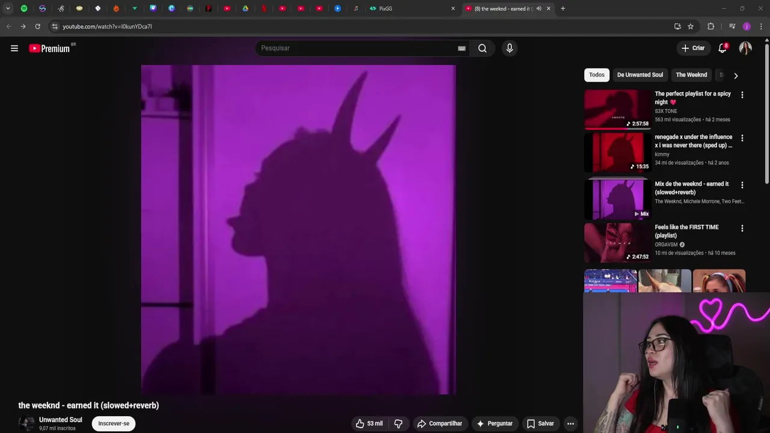Screen dimensions: 770x433
Task: Open Chrome extensions puzzle icon
Action: [x=711, y=26]
